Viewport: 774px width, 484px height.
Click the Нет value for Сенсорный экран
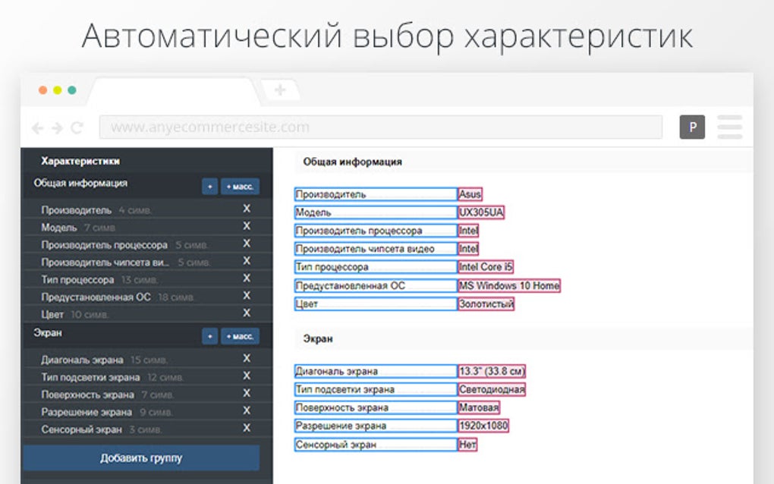(467, 445)
